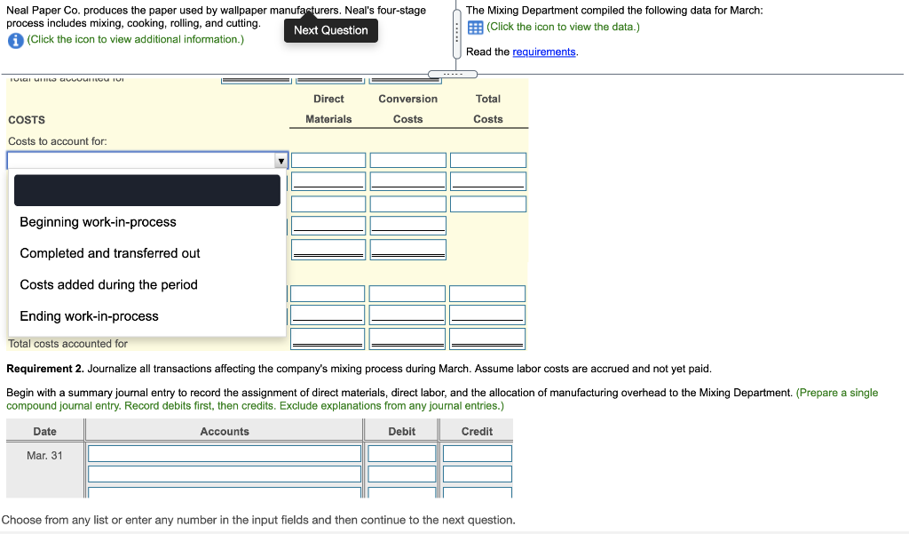This screenshot has width=909, height=534.
Task: Open the Costs to account for dropdown arrow
Action: (281, 160)
